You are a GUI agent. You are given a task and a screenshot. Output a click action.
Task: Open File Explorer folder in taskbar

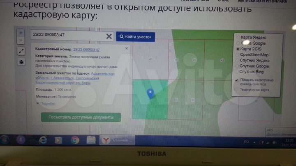(x=91, y=141)
